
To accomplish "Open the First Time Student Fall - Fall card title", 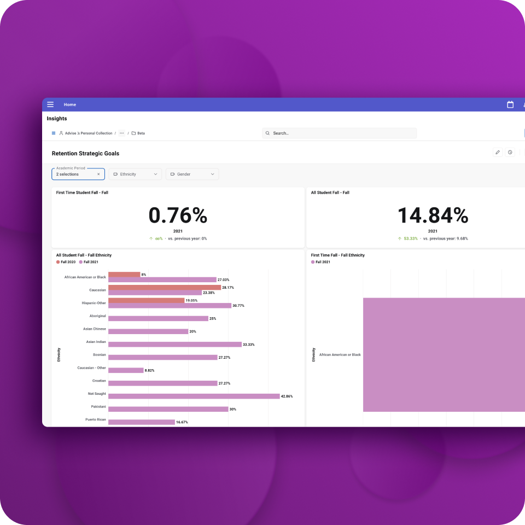I will point(82,192).
